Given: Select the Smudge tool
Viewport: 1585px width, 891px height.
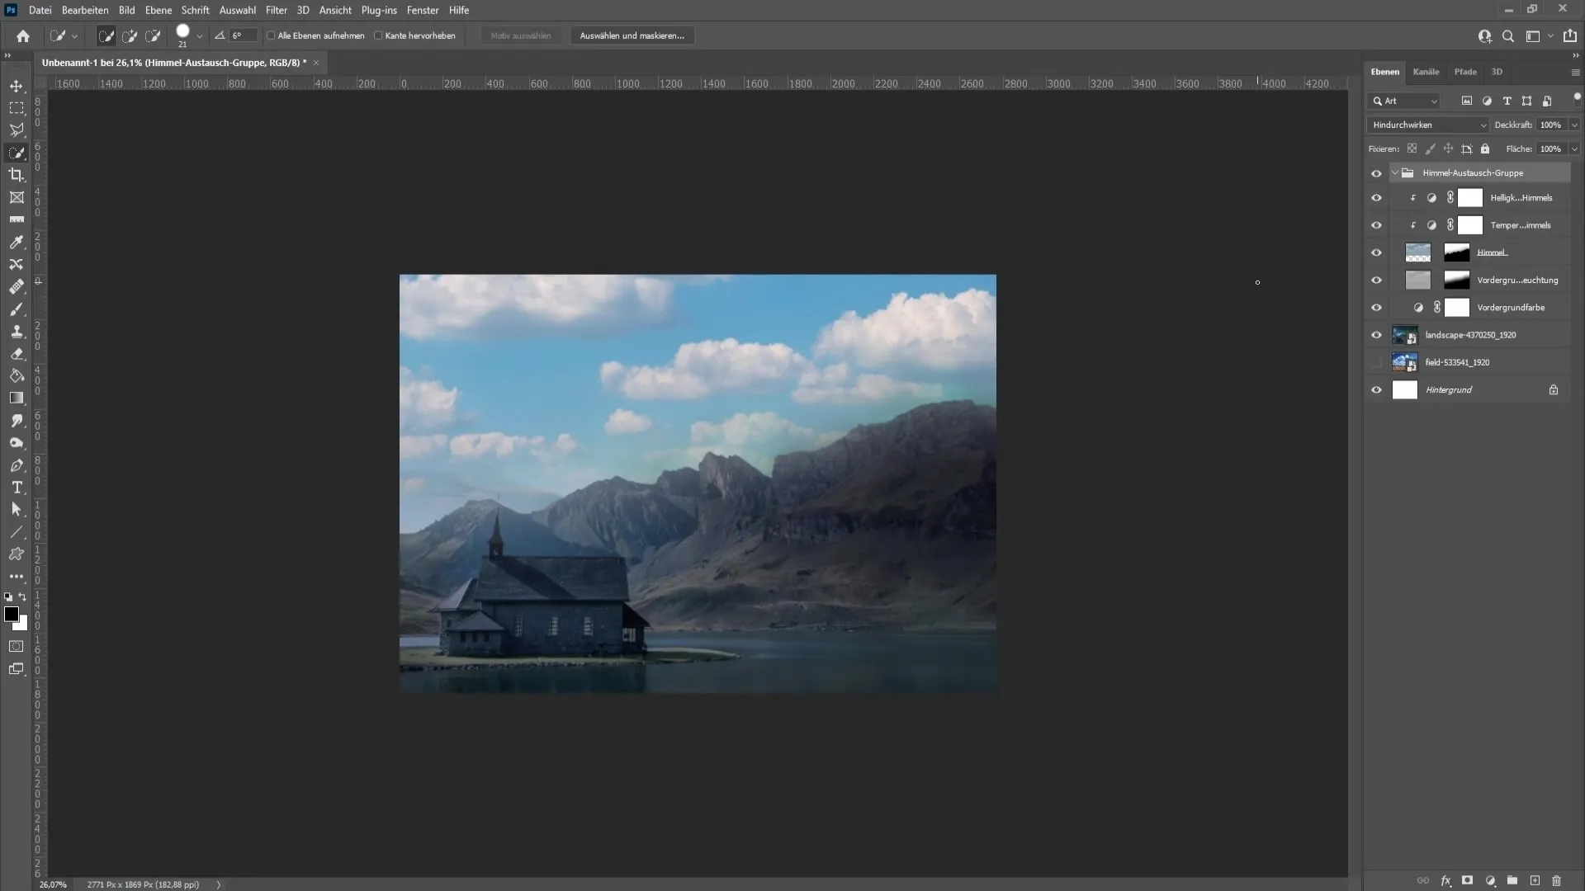Looking at the screenshot, I should 17,421.
